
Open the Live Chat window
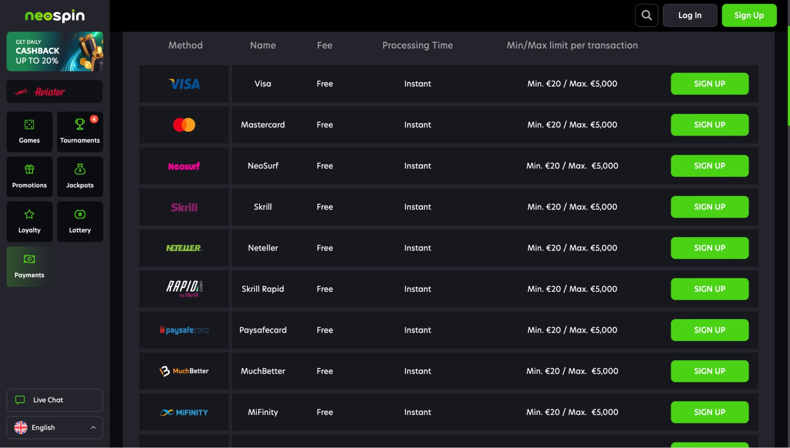point(54,400)
